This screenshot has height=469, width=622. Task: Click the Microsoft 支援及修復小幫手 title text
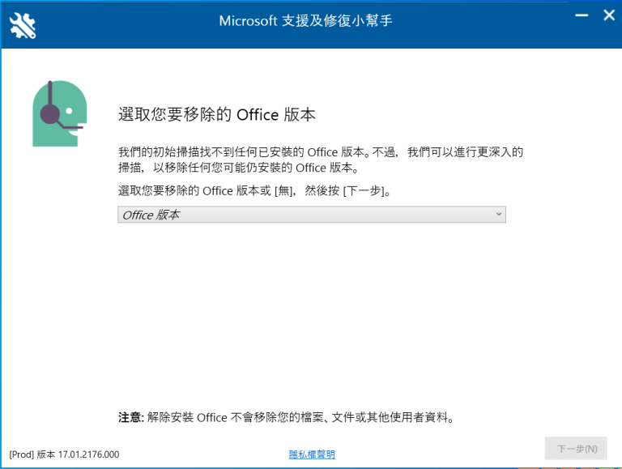click(305, 21)
